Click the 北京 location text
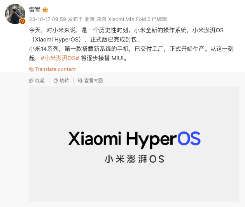Screen dimensions: 245x207 (89, 19)
